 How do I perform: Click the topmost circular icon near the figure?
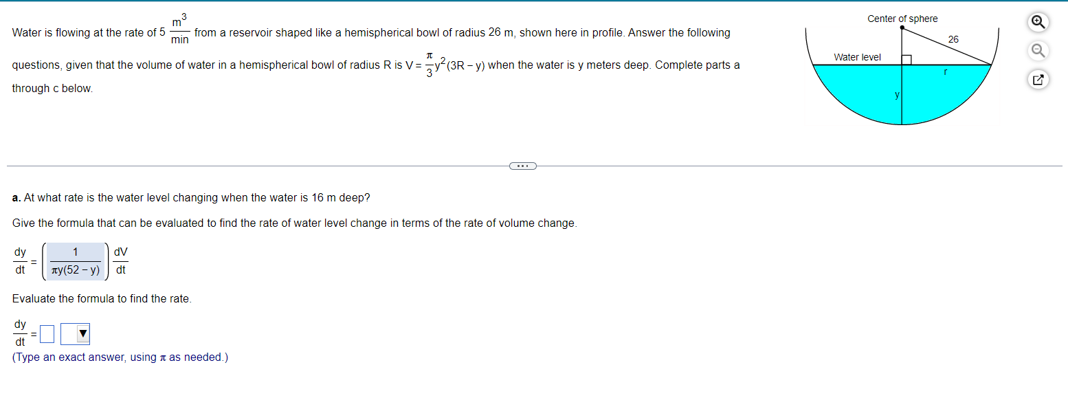pyautogui.click(x=1038, y=22)
